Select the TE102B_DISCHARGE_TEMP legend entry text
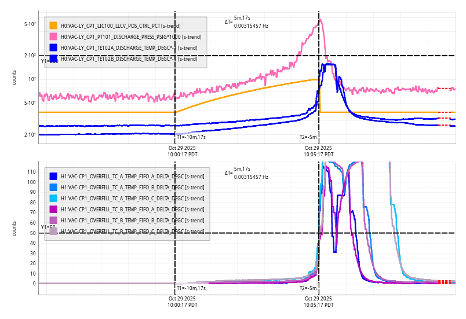This screenshot has width=466, height=319. click(x=129, y=58)
